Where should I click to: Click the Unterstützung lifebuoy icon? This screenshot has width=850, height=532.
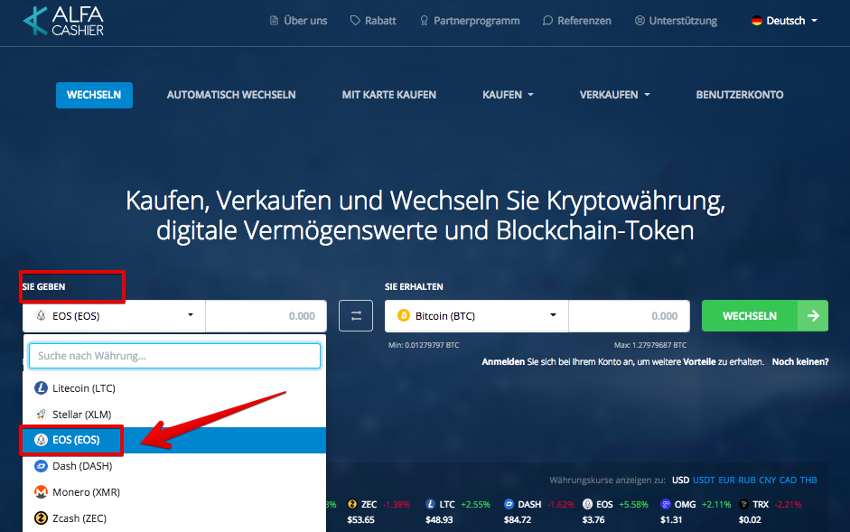[x=640, y=21]
